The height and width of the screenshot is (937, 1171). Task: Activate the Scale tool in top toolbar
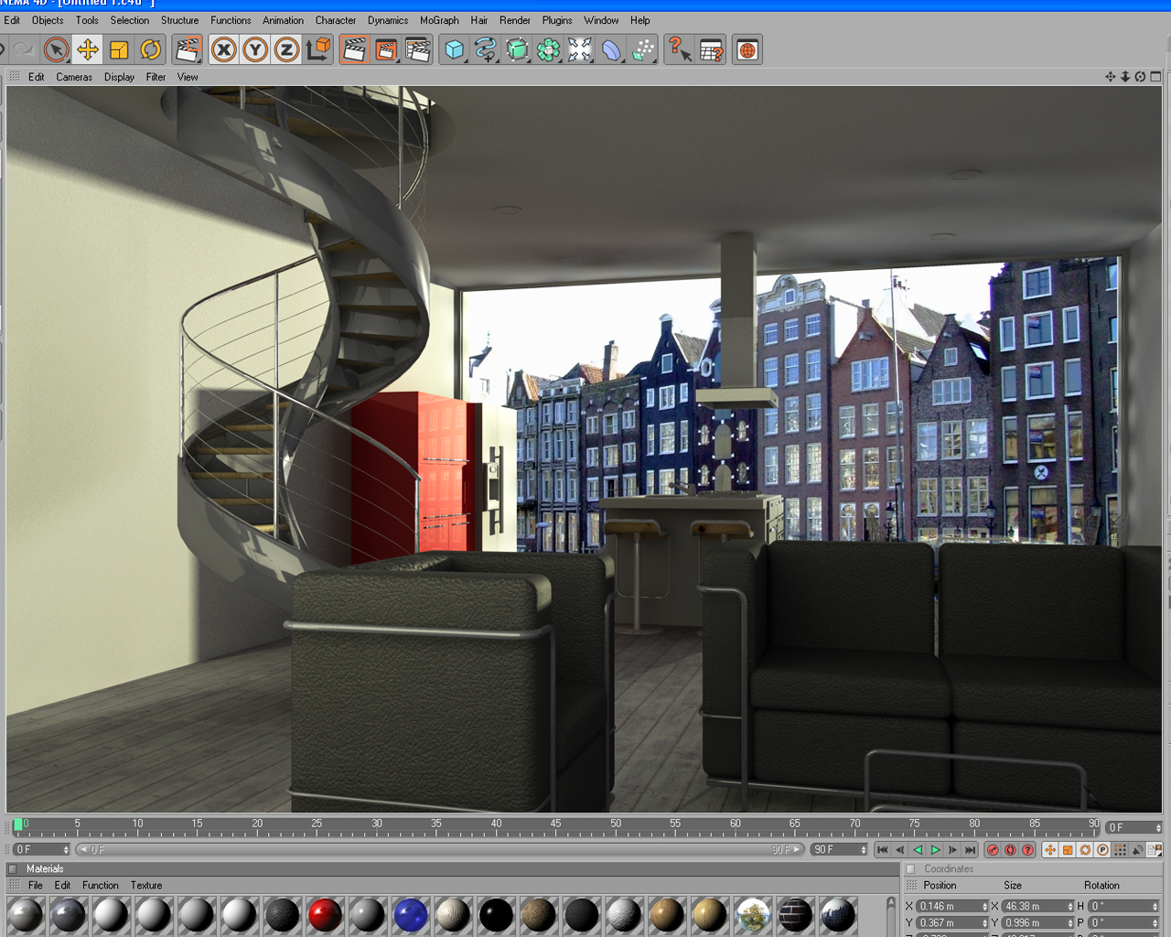[x=119, y=49]
